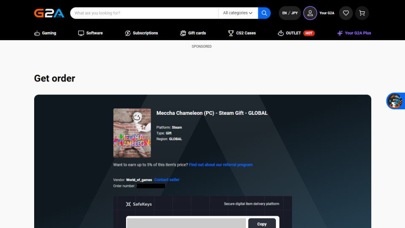Screen dimensions: 405x228
Task: Follow the referral program link
Action: (221, 165)
